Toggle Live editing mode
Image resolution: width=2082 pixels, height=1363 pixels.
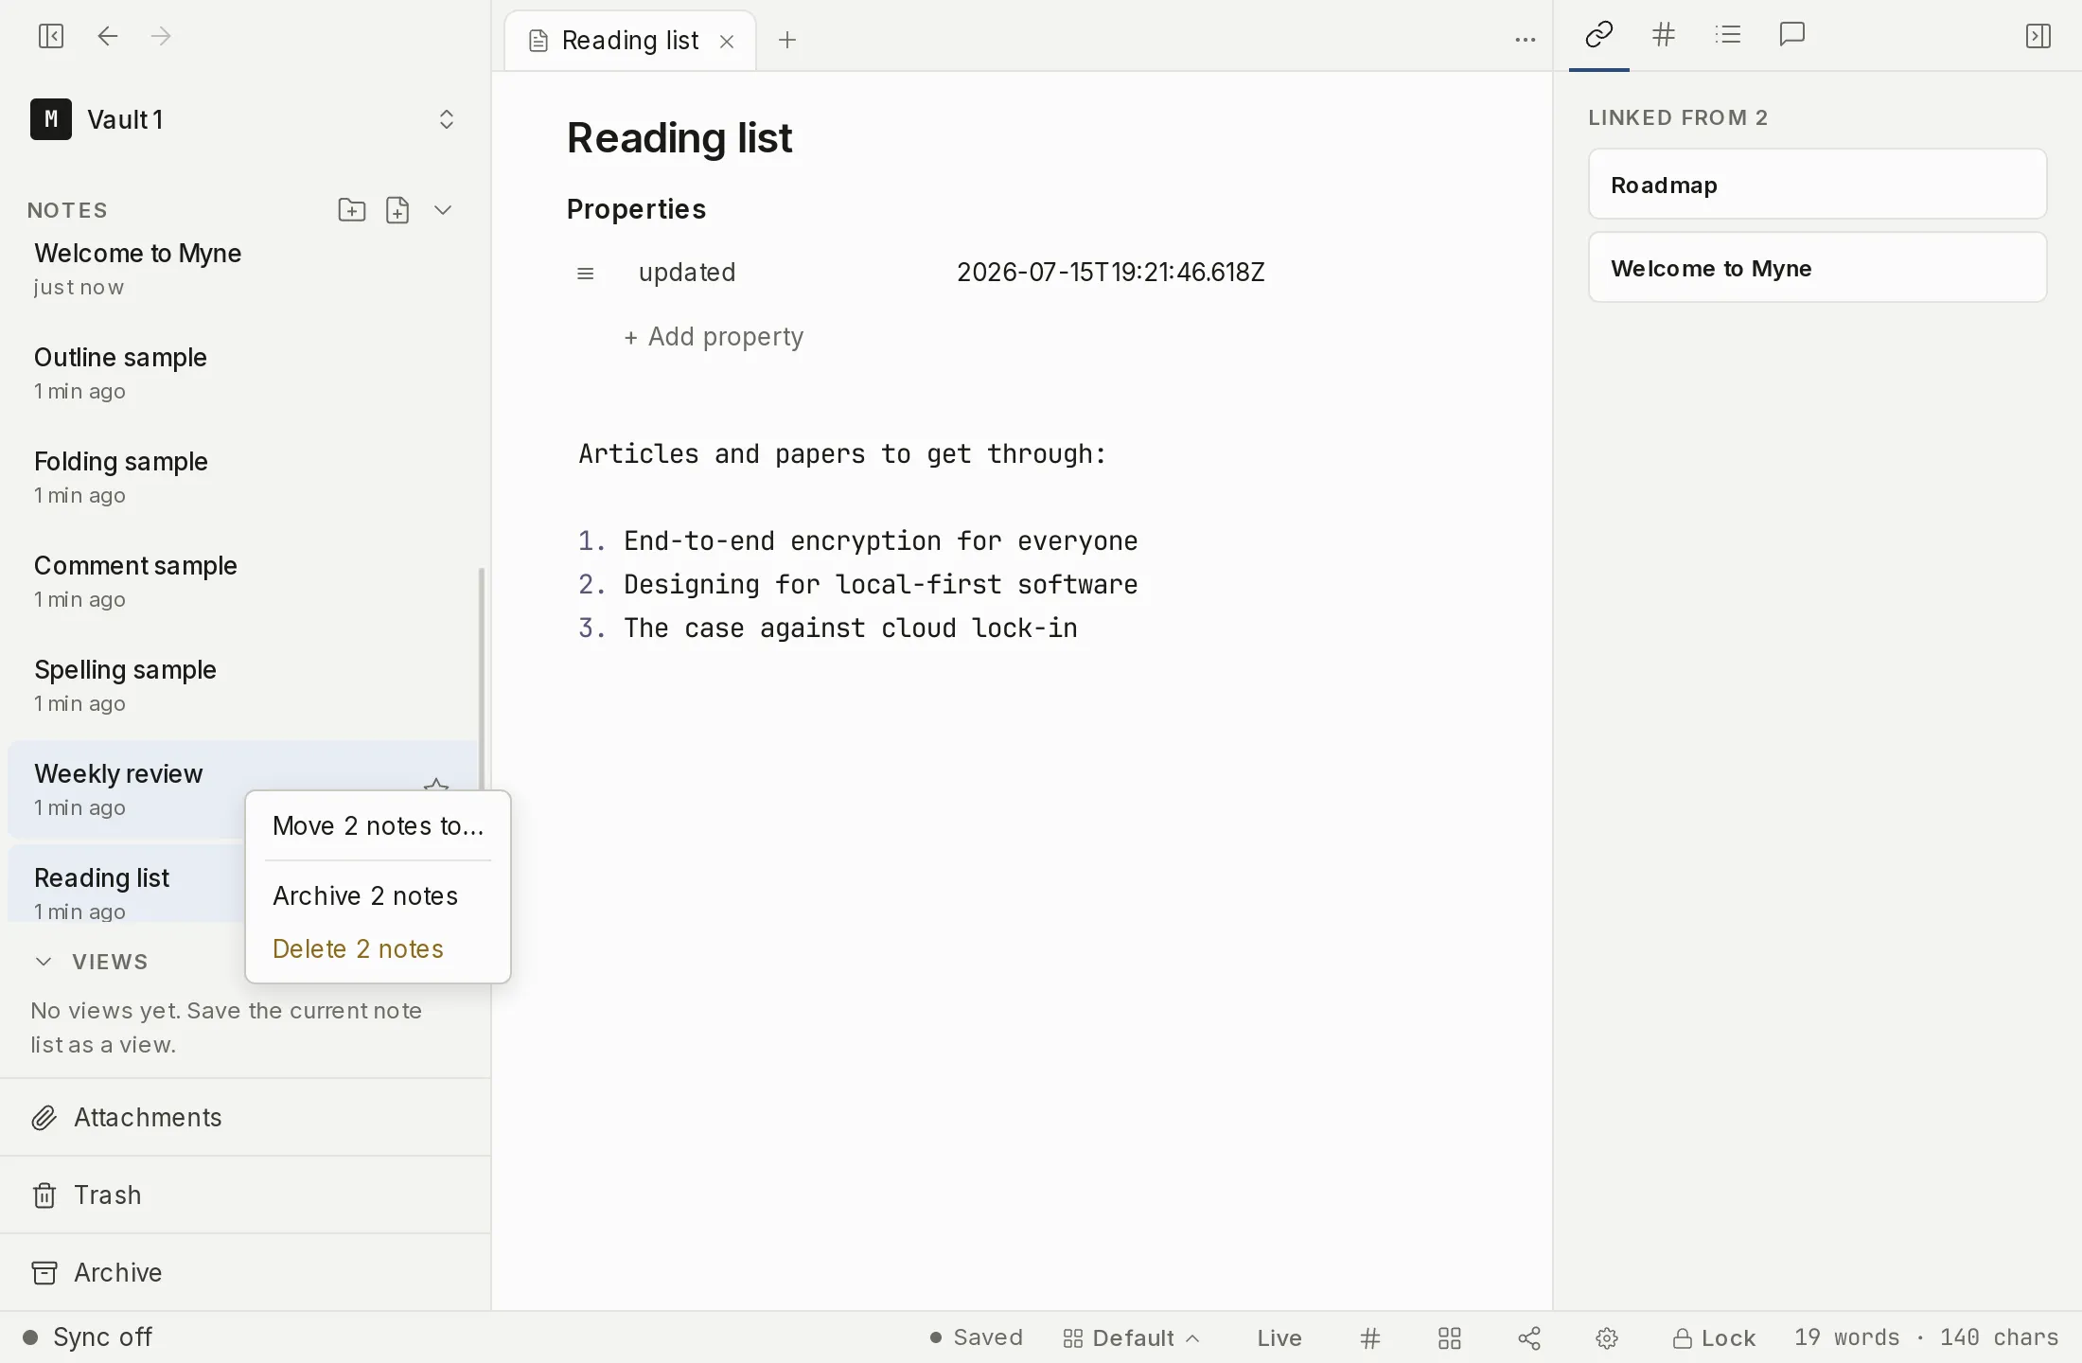click(1279, 1338)
